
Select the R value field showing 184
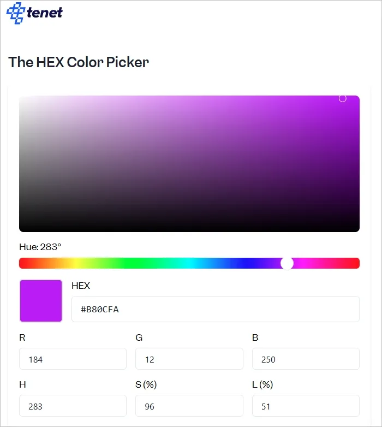point(73,359)
